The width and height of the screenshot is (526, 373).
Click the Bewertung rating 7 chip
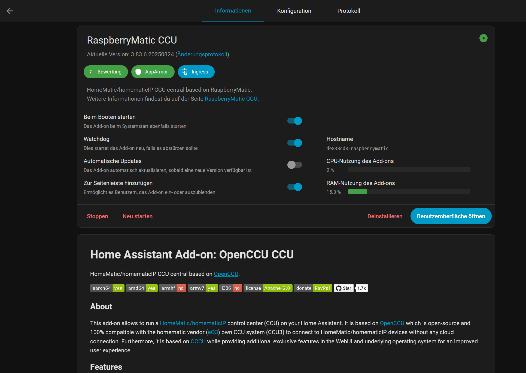pos(105,72)
